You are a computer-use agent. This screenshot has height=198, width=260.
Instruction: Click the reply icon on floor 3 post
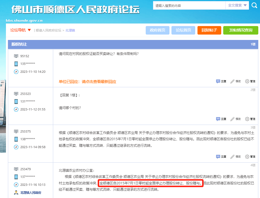tap(218, 157)
